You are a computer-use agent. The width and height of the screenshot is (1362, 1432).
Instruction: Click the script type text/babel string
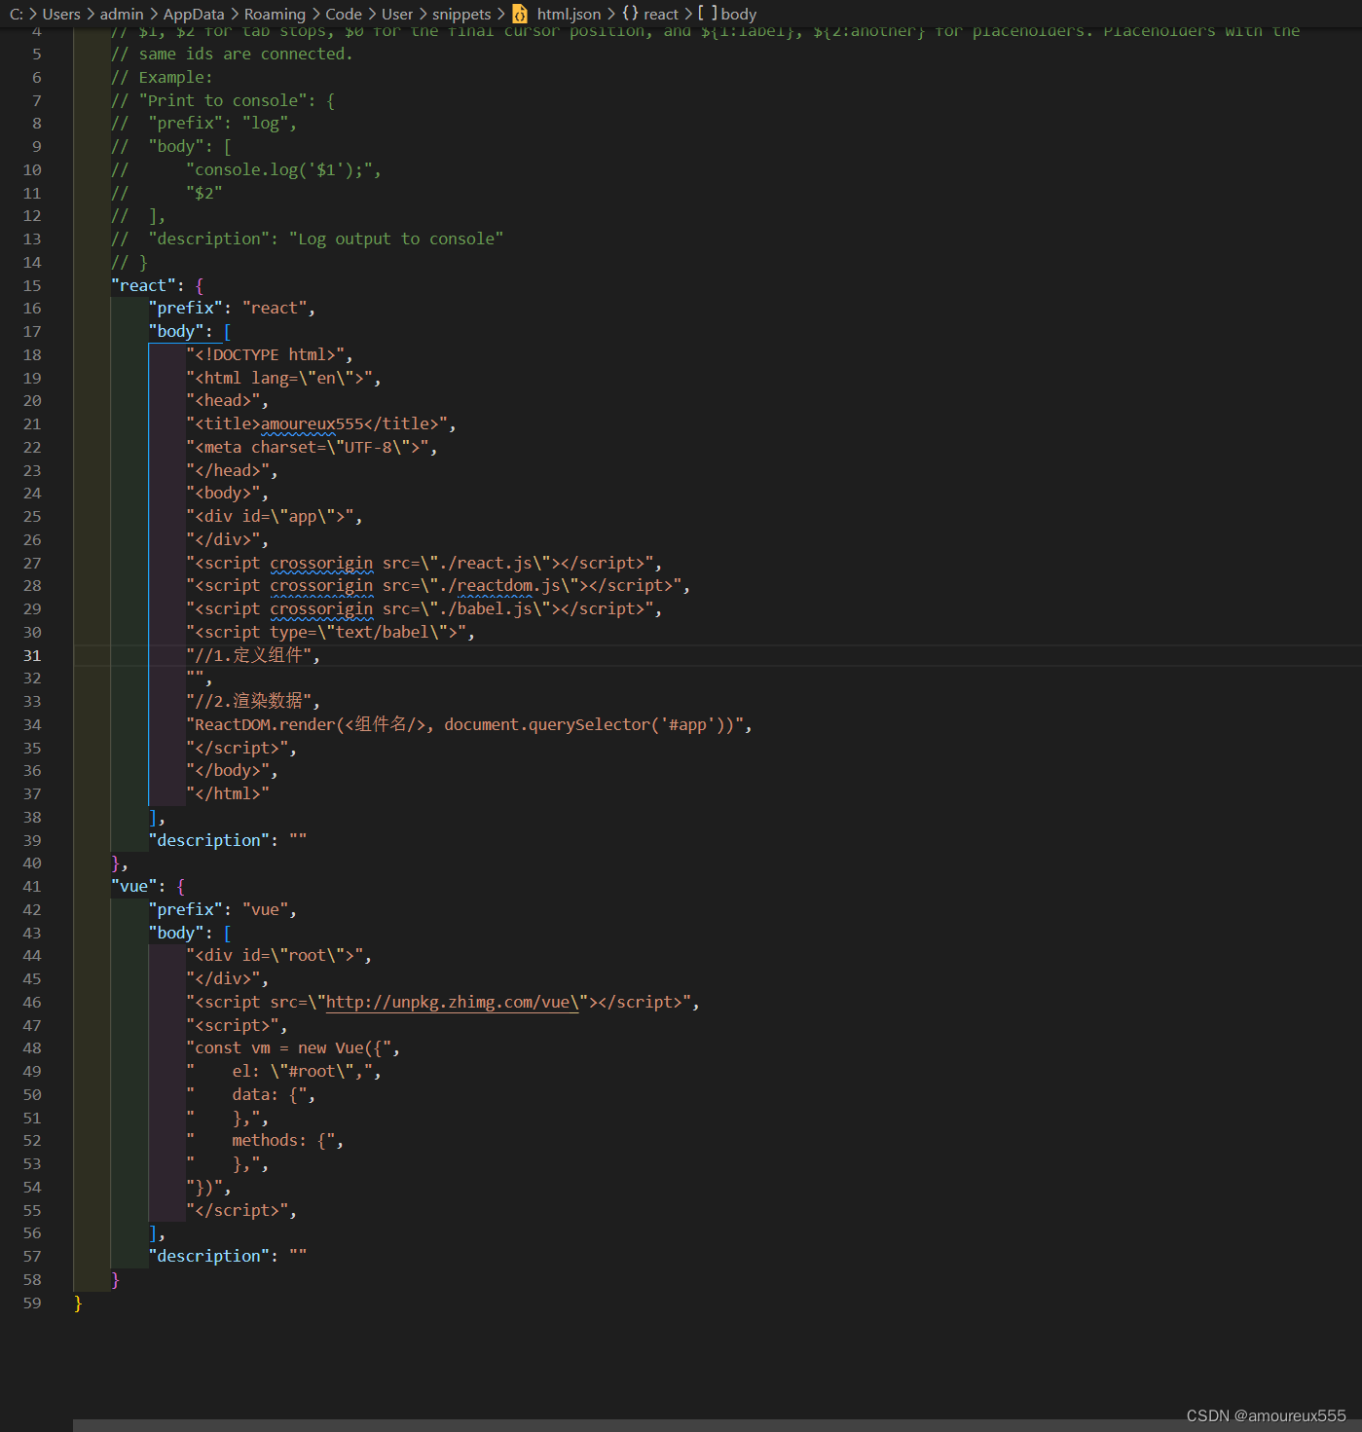pyautogui.click(x=327, y=632)
